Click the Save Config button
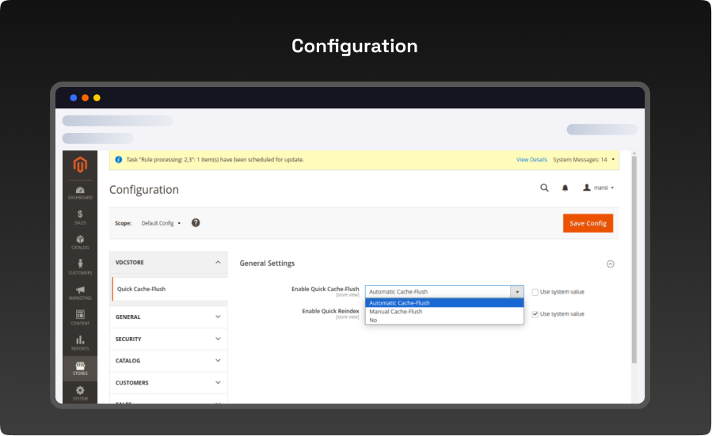 point(588,223)
